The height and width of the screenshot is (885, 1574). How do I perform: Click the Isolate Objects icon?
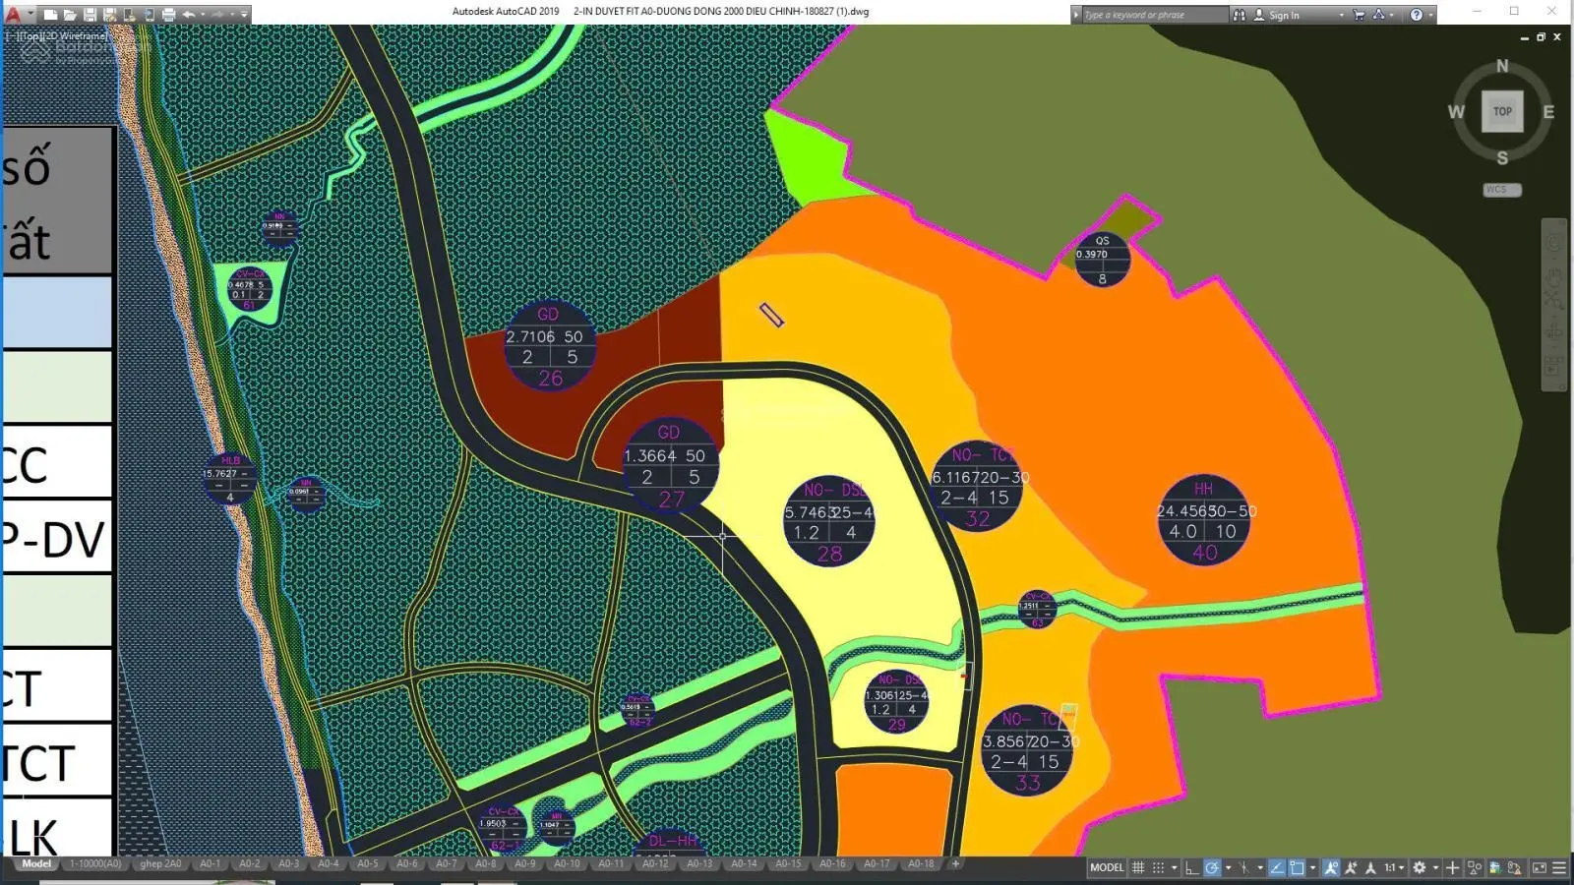coord(1475,867)
